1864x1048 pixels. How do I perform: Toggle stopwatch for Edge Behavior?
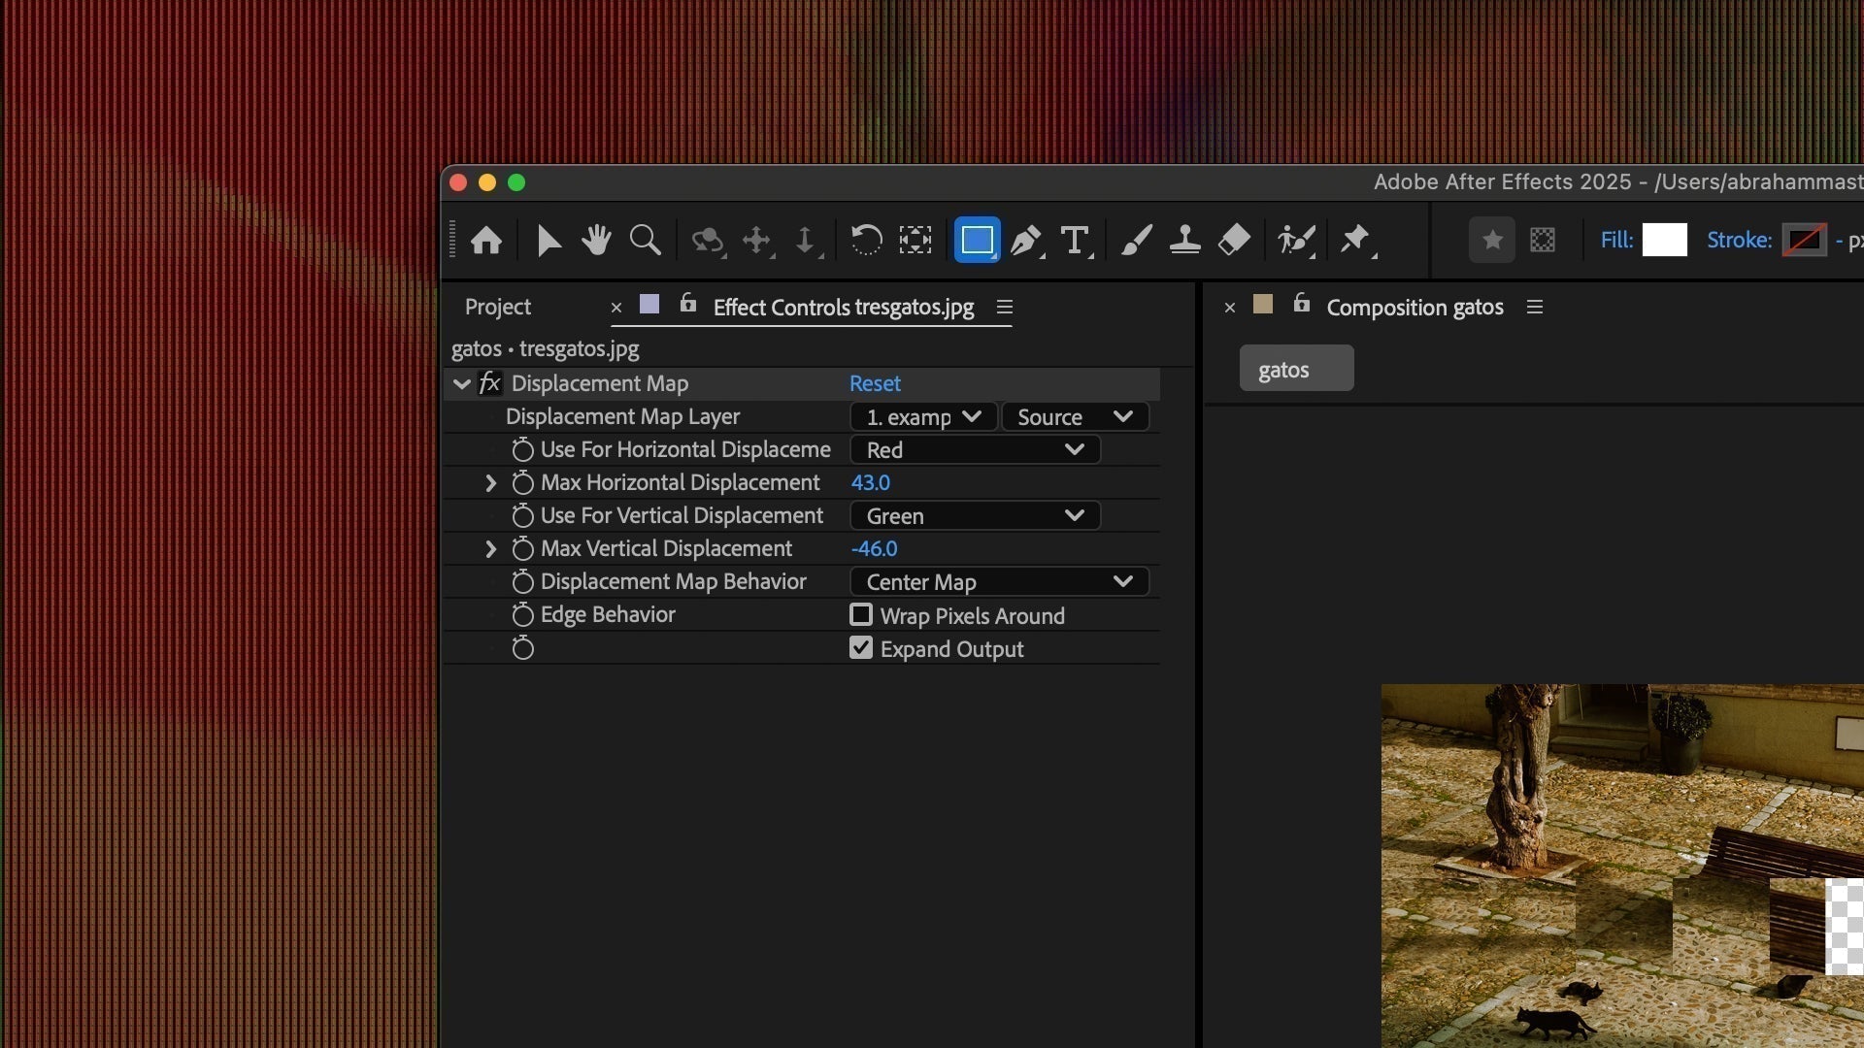coord(522,613)
